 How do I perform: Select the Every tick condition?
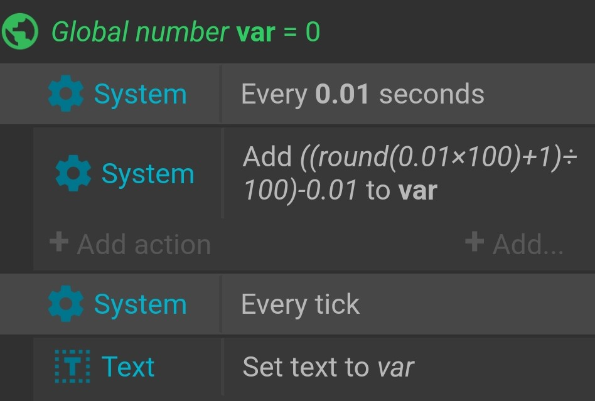click(301, 304)
